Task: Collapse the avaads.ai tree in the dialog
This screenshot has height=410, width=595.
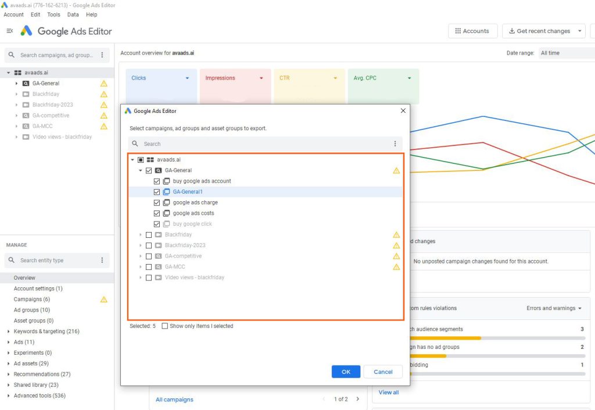Action: [x=132, y=160]
